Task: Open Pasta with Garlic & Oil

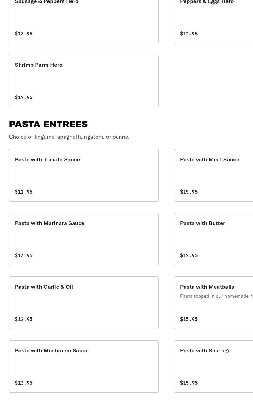Action: pyautogui.click(x=84, y=303)
